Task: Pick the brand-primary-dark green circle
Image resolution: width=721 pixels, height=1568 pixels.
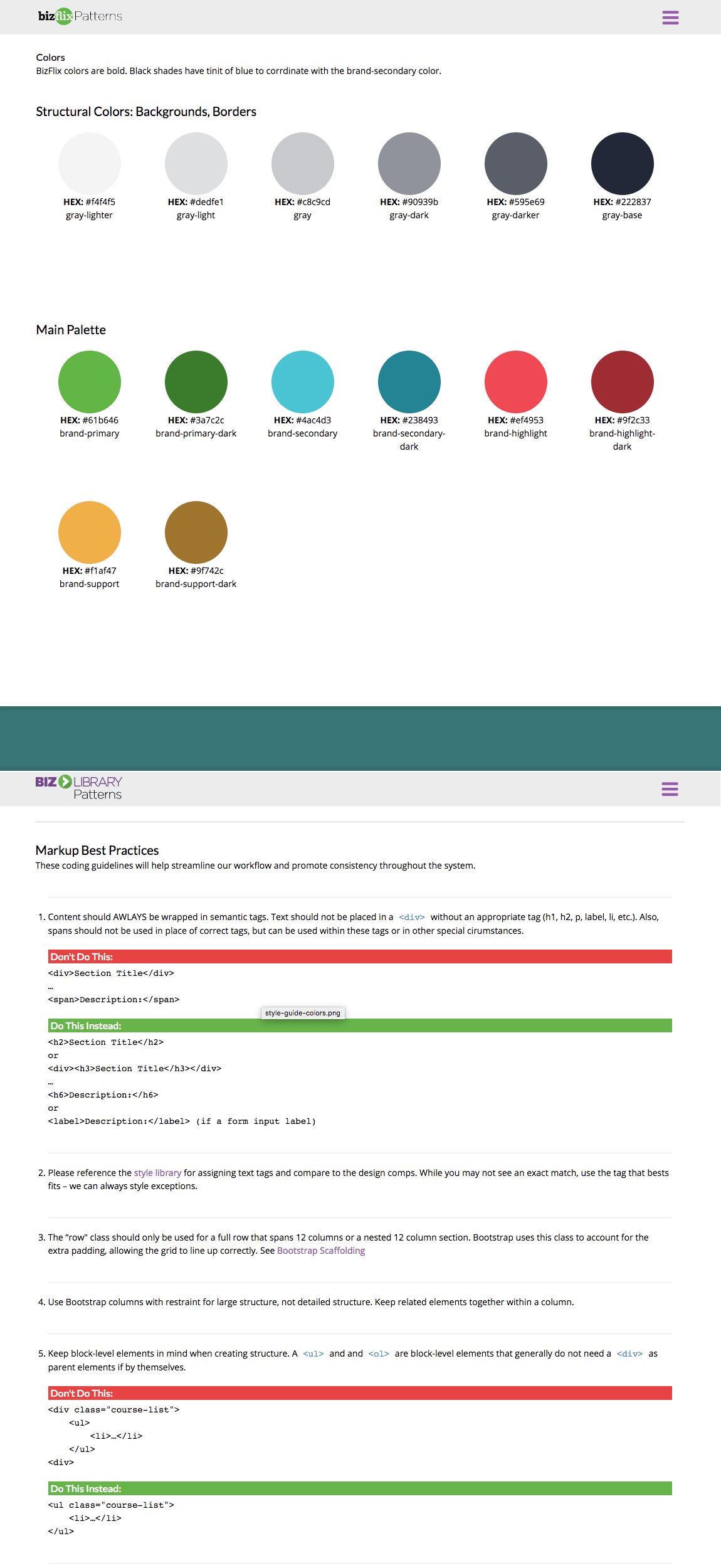Action: coord(196,382)
